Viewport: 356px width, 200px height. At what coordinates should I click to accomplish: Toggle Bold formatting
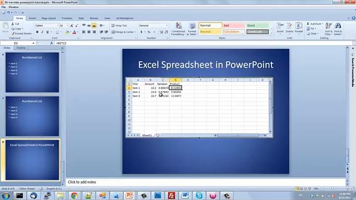37,32
